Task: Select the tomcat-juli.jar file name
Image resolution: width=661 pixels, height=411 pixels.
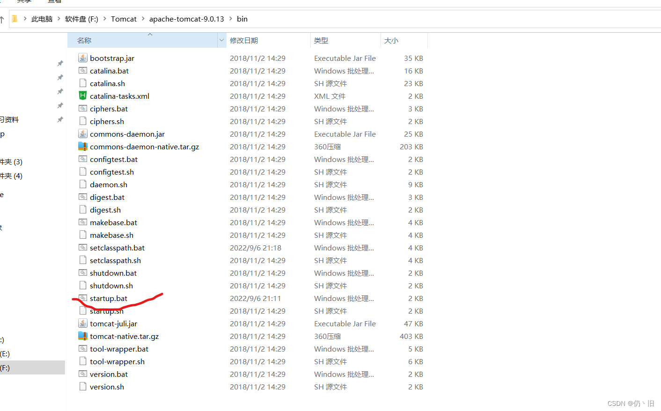Action: [x=113, y=323]
